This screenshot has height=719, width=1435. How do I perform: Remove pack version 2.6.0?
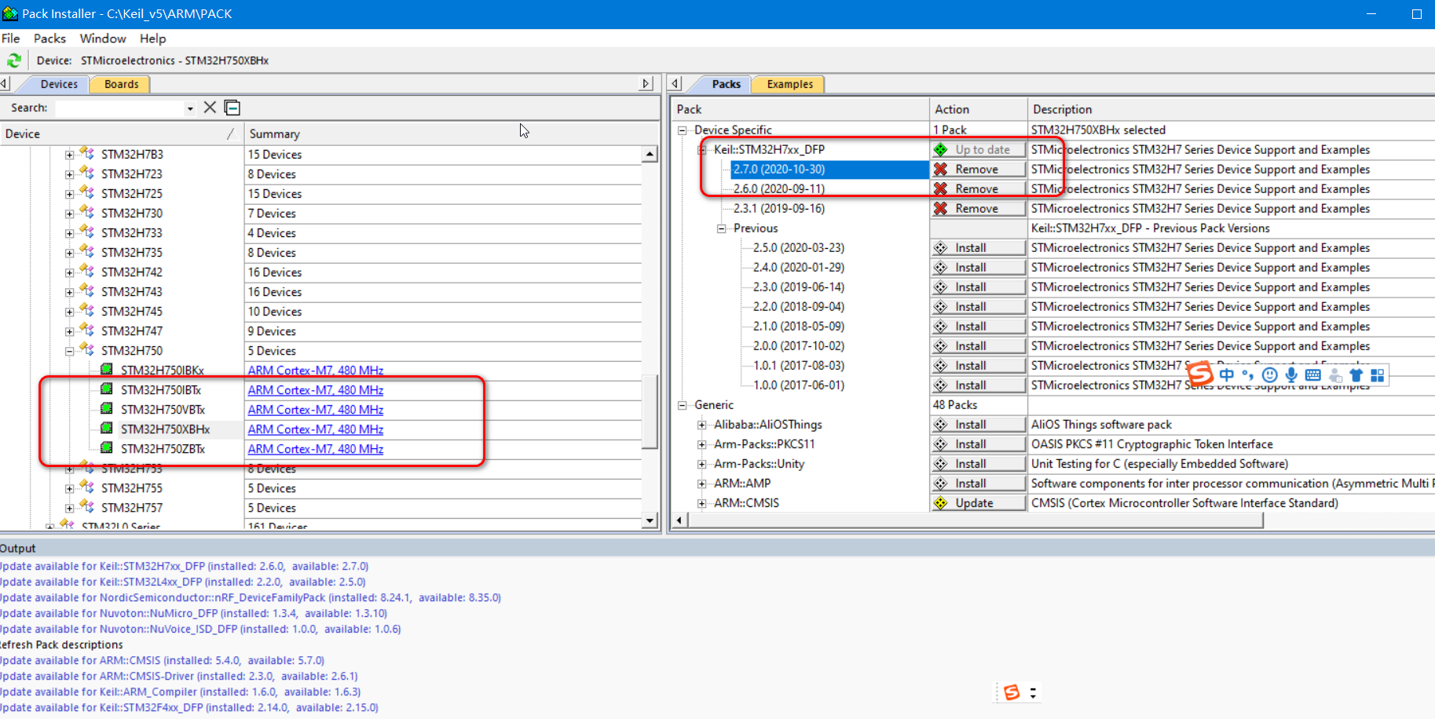pyautogui.click(x=979, y=188)
